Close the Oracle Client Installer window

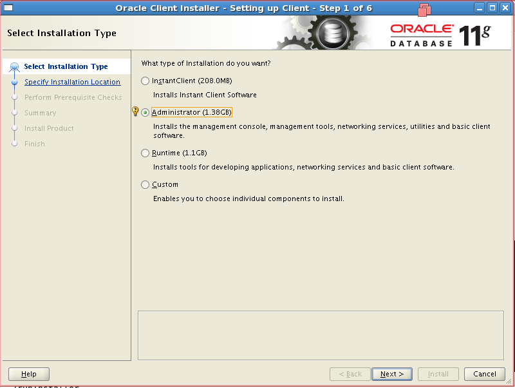(505, 8)
